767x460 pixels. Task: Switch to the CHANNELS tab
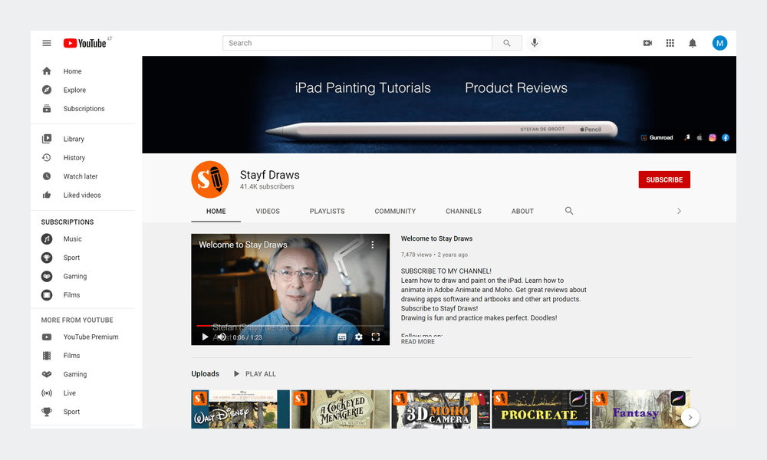pos(464,211)
